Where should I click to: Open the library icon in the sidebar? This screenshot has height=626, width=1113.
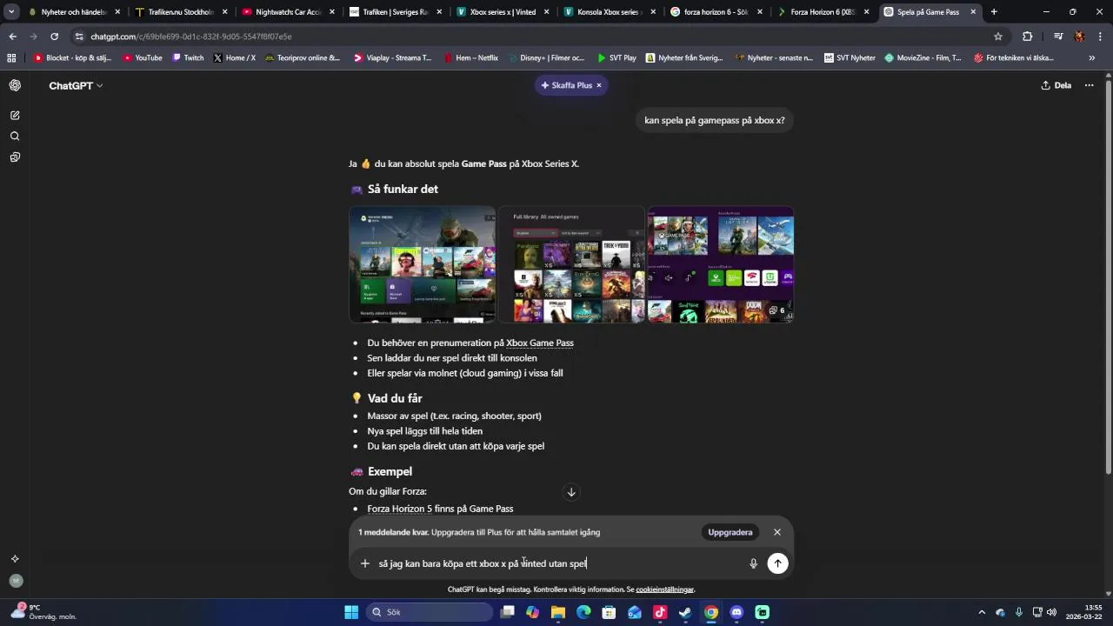[15, 157]
